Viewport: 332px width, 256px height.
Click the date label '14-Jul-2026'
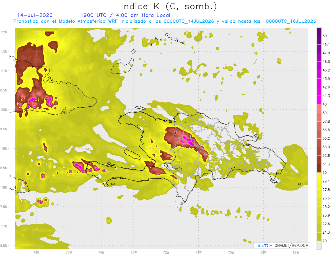[x=35, y=15]
